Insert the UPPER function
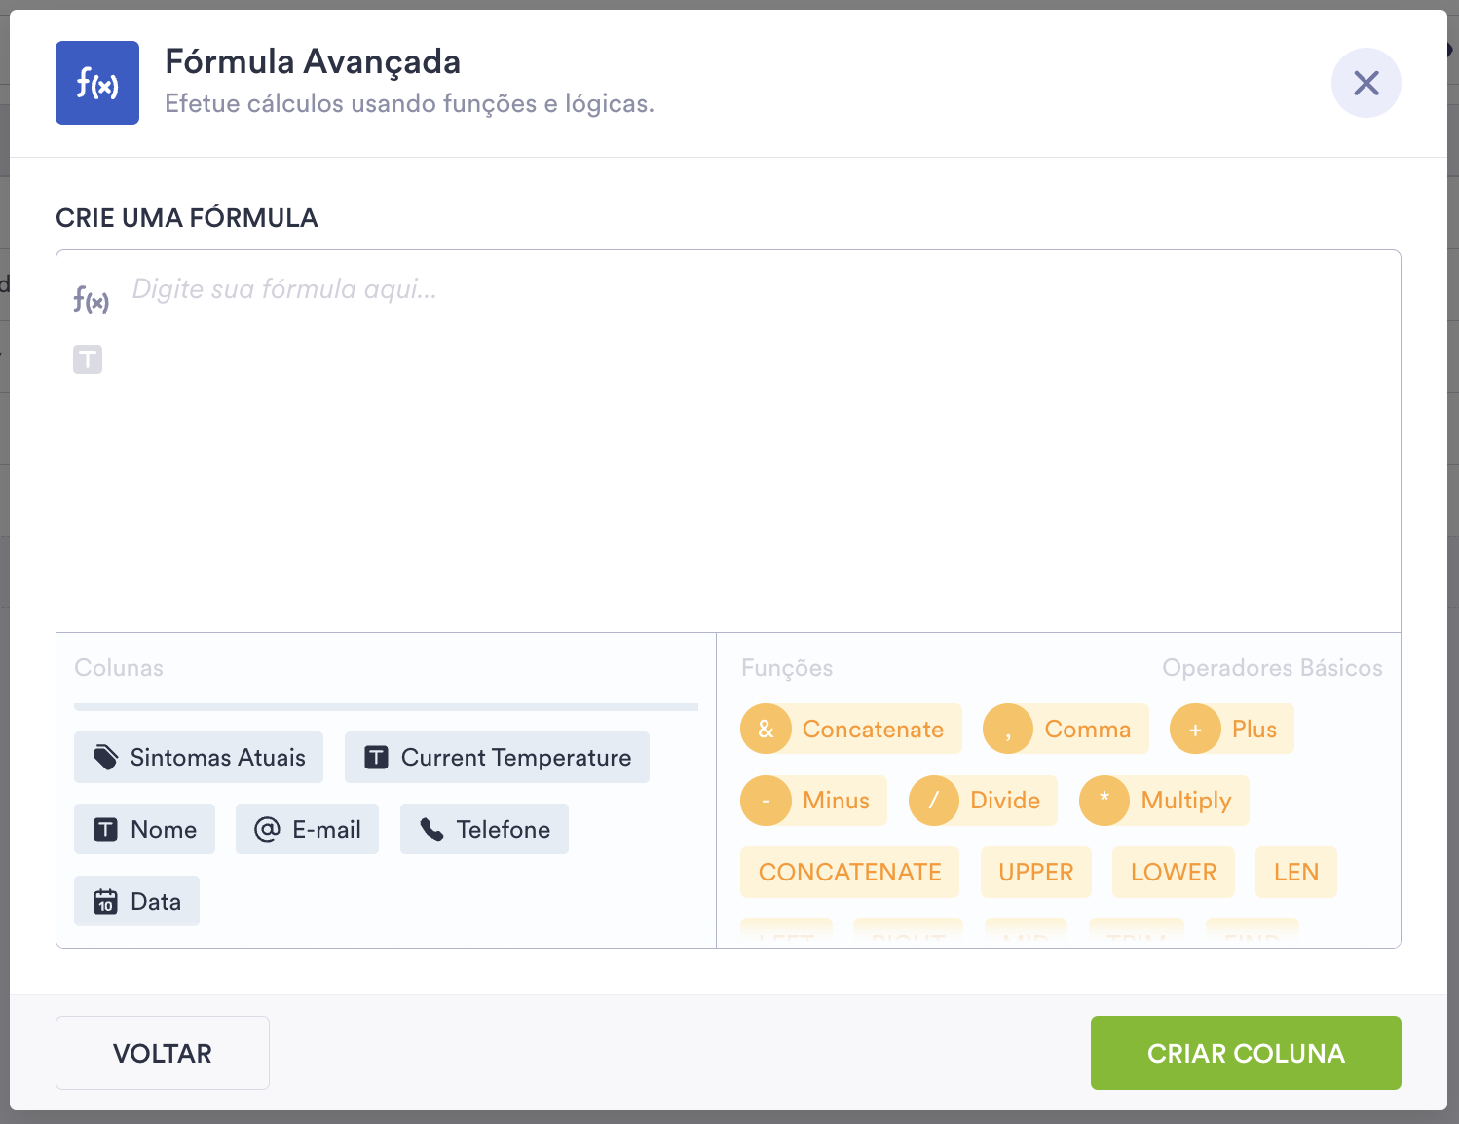The image size is (1459, 1124). pos(1035,872)
